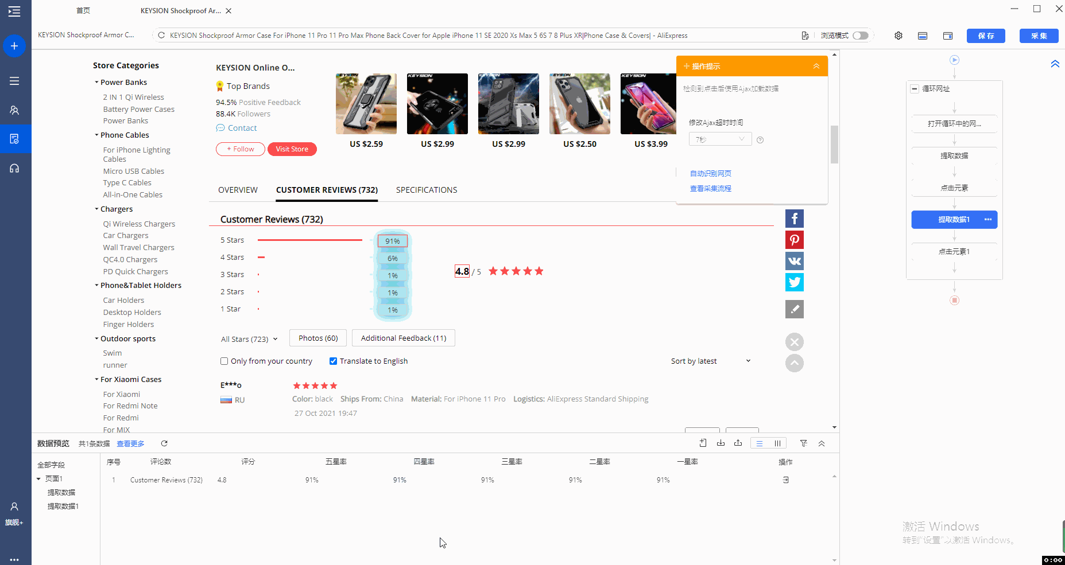Open the headset support icon in sidebar
Screen dimensions: 1065x565
[14, 168]
